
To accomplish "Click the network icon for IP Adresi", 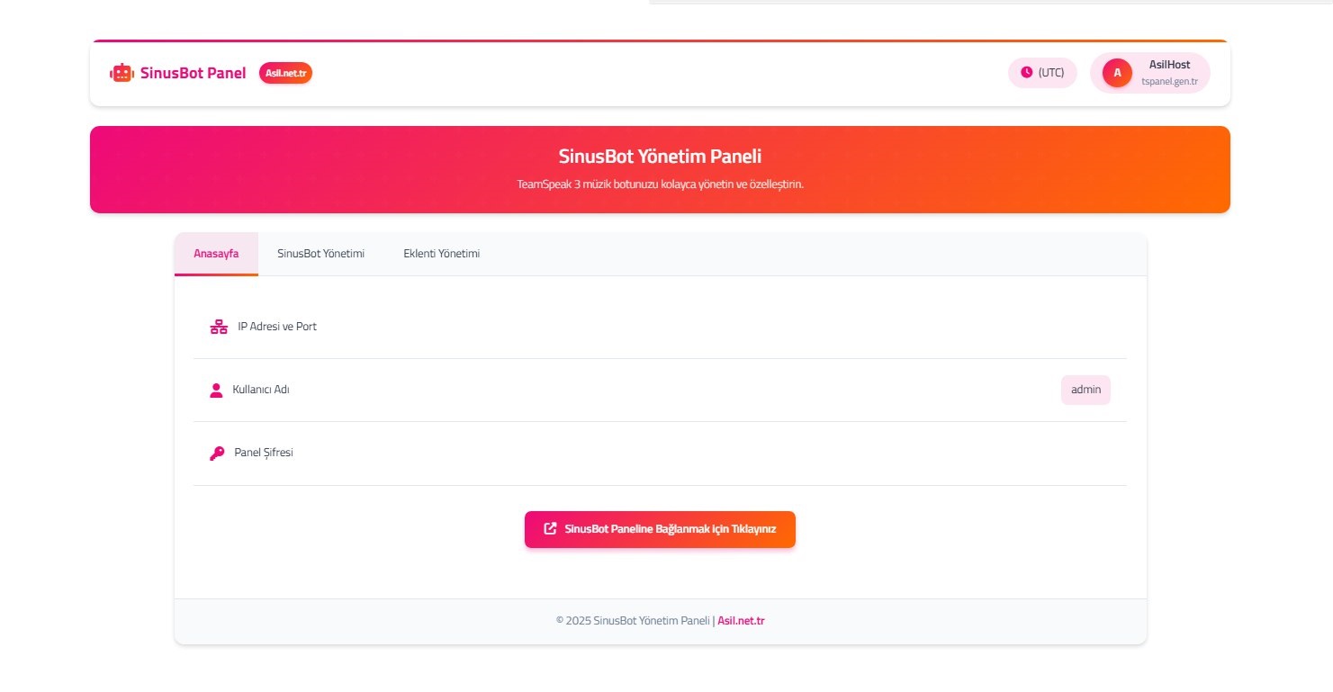I will tap(219, 327).
